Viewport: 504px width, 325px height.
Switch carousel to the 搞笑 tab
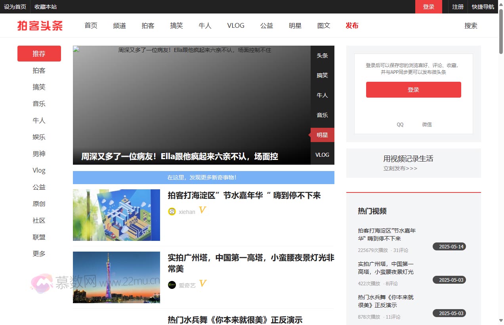tap(322, 75)
